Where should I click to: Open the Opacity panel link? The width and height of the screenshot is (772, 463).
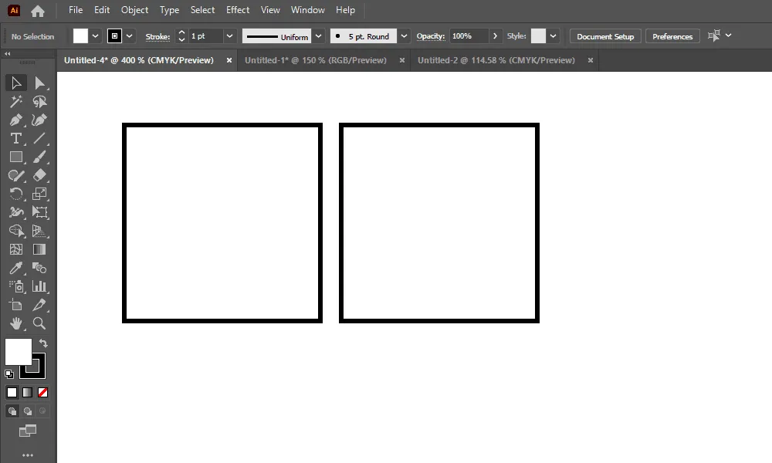click(430, 36)
